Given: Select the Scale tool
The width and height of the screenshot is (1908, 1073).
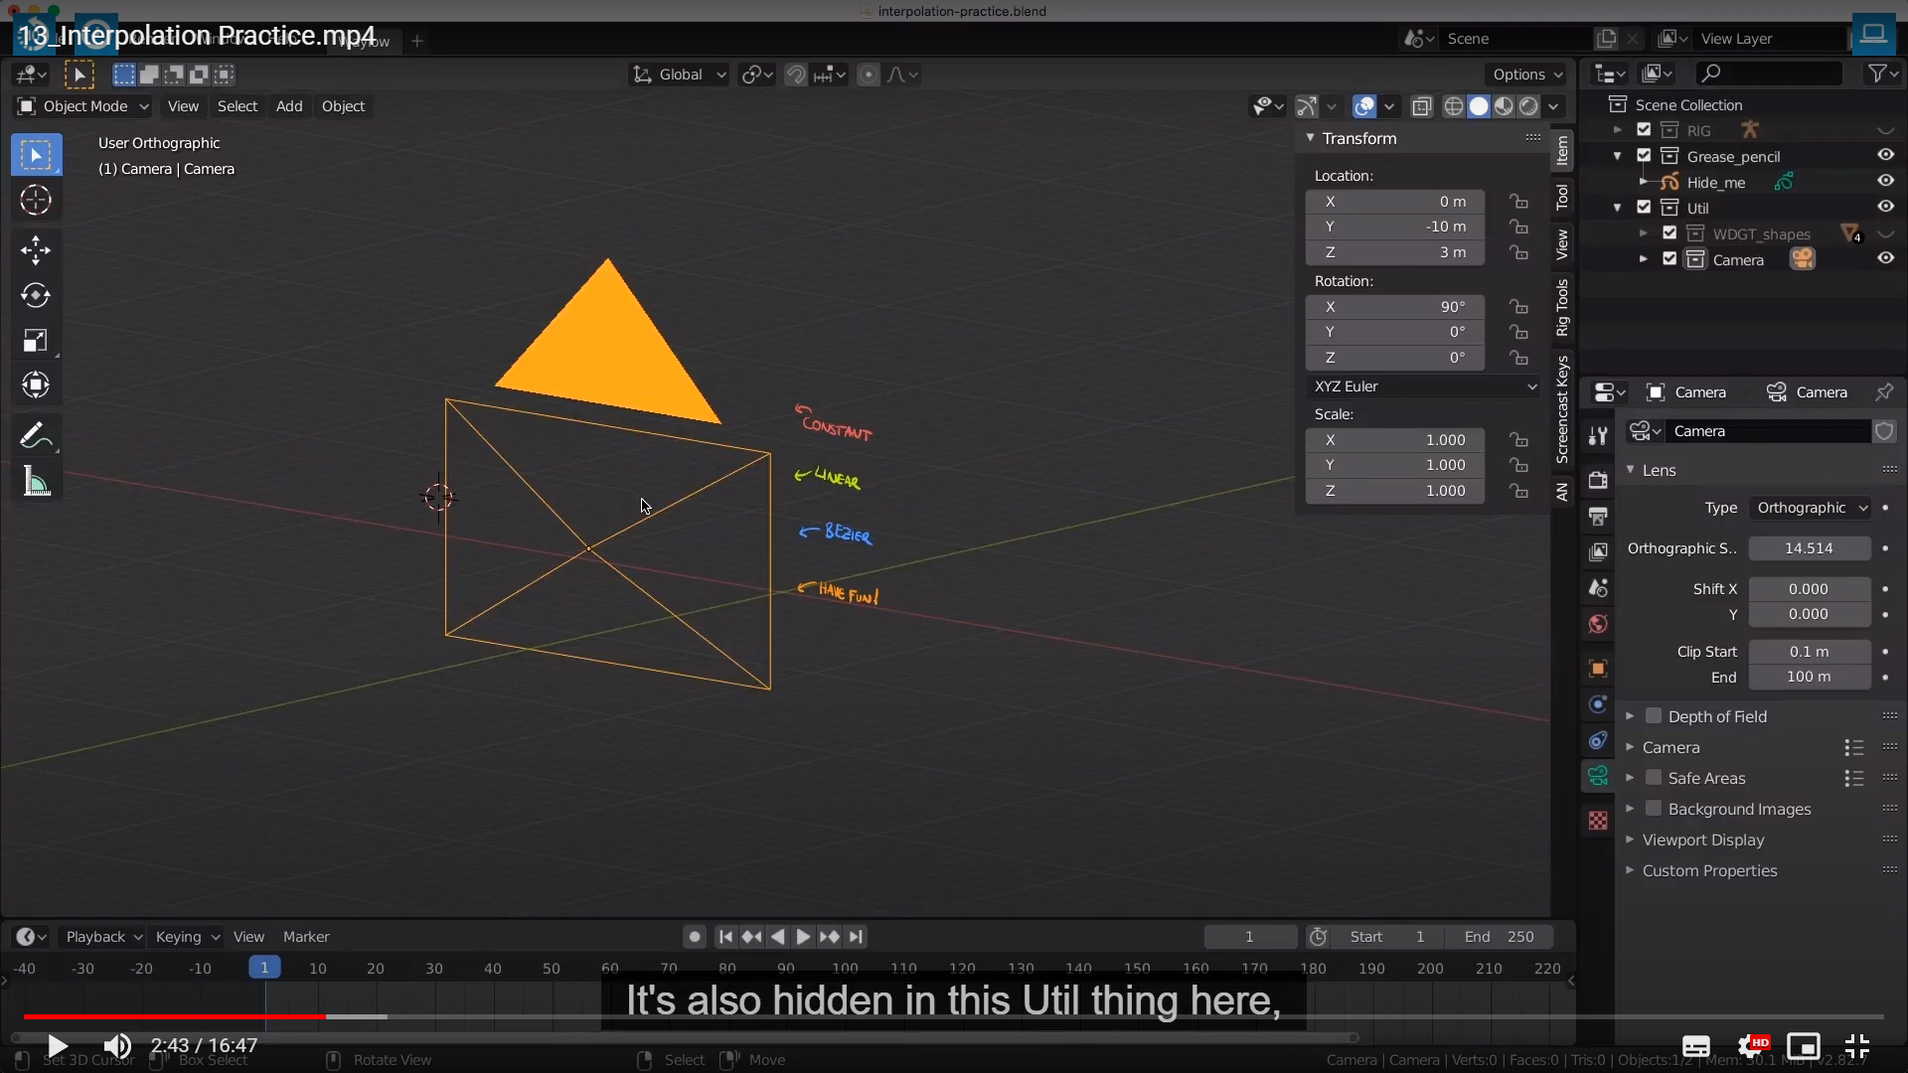Looking at the screenshot, I should click(36, 341).
